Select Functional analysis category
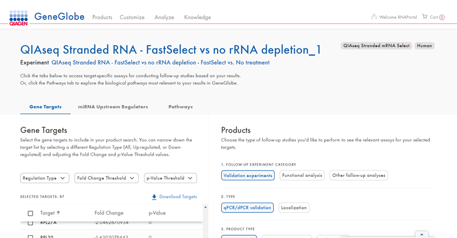This screenshot has width=457, height=238. click(302, 175)
